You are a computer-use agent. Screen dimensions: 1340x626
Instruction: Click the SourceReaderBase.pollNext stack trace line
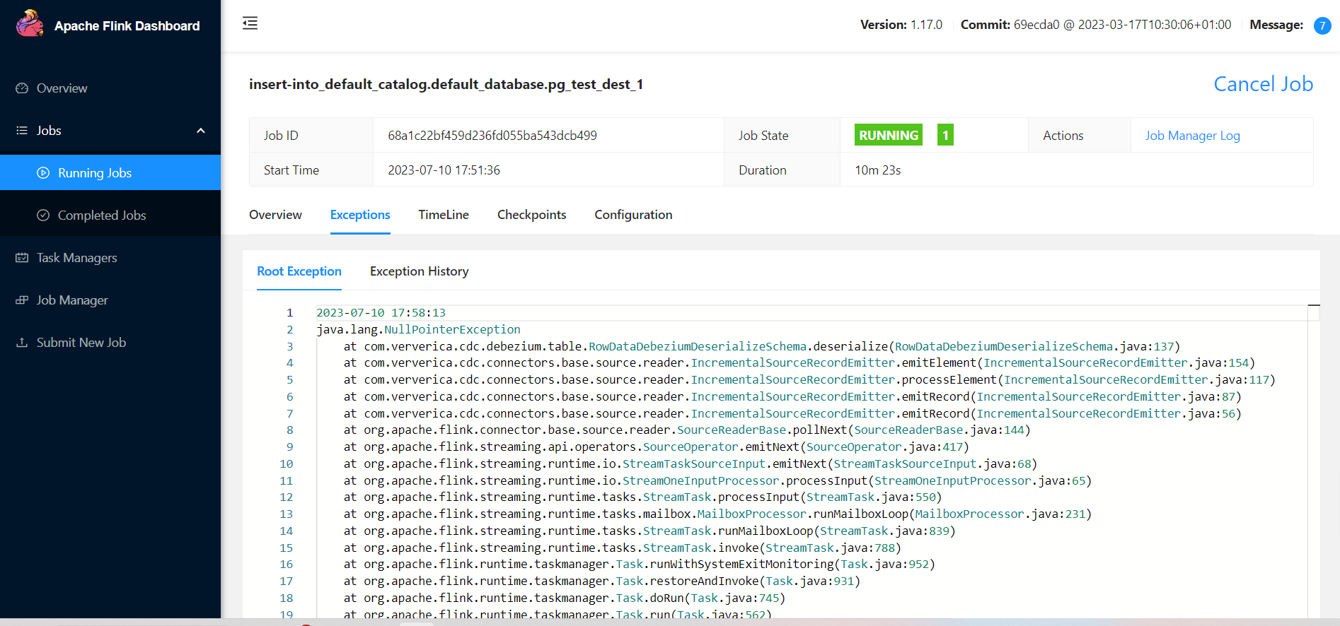687,430
